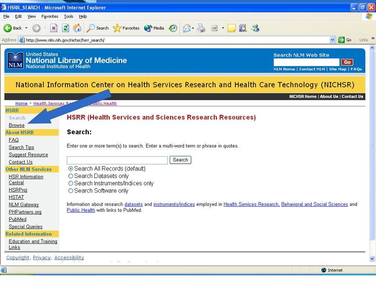Open the History icon

pyautogui.click(x=173, y=28)
